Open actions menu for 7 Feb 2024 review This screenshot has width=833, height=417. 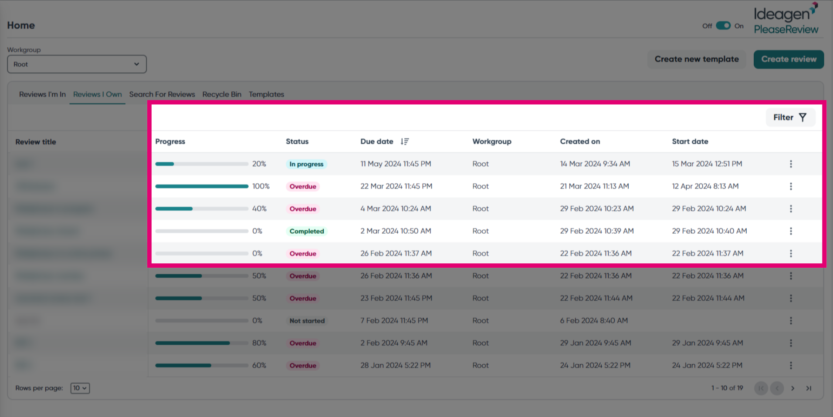tap(791, 321)
